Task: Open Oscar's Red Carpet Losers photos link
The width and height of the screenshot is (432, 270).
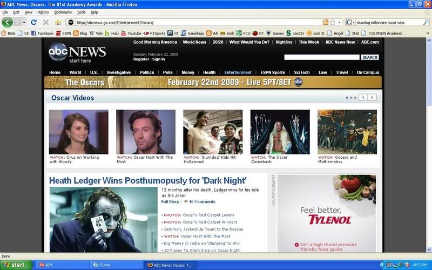Action: [208, 215]
